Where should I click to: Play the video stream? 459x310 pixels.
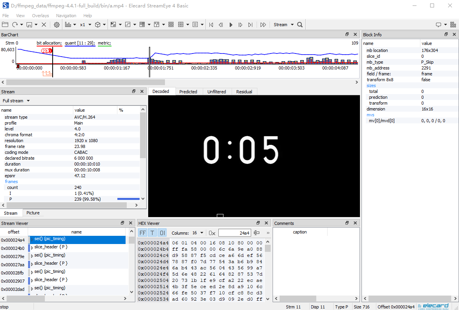pos(231,25)
